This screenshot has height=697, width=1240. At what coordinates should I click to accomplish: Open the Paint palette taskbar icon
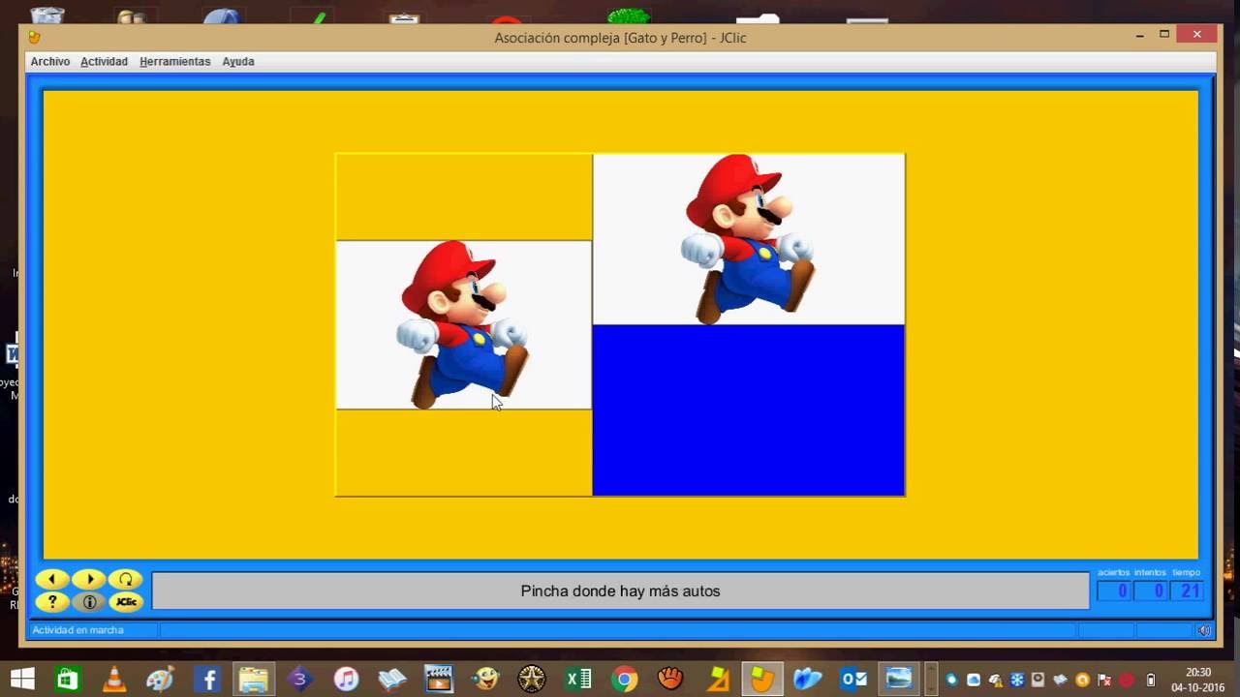pyautogui.click(x=160, y=679)
